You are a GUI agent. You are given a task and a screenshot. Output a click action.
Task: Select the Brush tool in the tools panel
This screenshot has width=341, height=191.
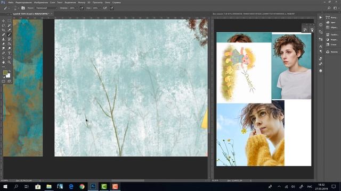(x=9, y=34)
